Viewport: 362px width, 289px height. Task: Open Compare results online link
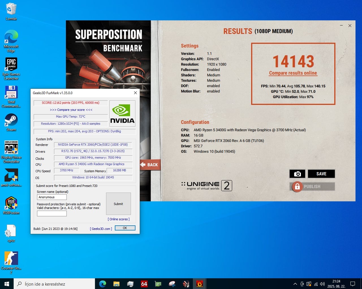tap(293, 73)
